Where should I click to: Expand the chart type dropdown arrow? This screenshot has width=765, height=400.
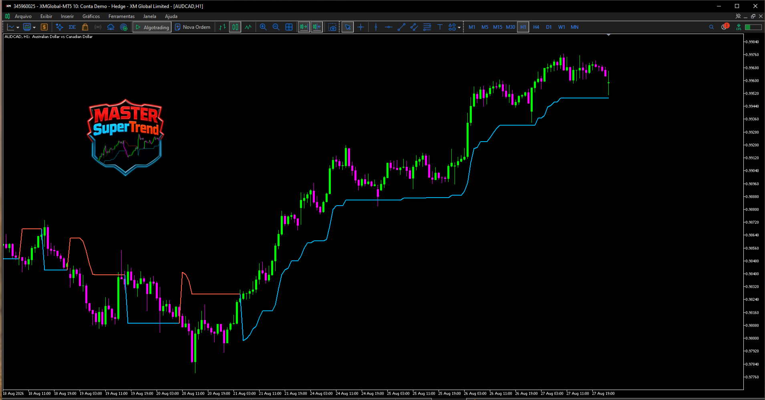pos(18,27)
